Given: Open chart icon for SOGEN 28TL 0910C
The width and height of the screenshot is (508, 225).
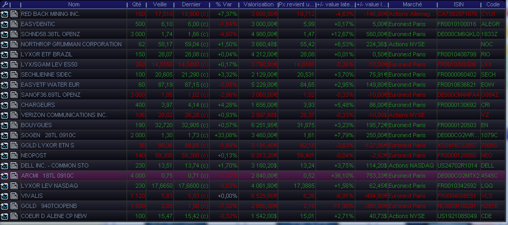Looking at the screenshot, I should click(x=5, y=135).
